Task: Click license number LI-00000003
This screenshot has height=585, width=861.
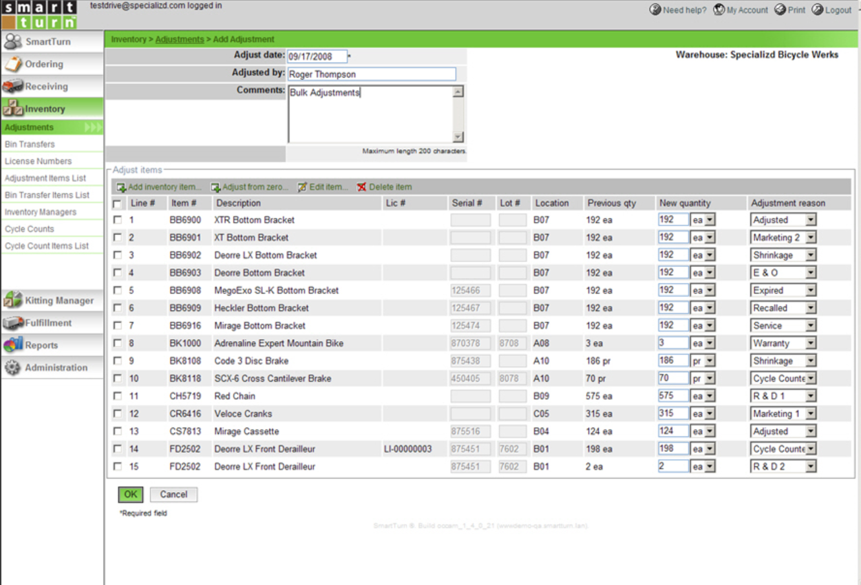Action: (408, 449)
